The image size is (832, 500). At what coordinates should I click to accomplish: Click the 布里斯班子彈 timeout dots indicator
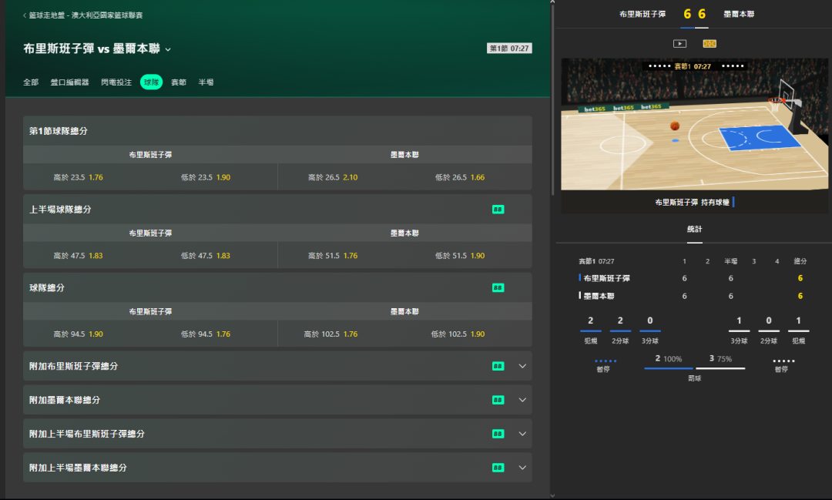(x=606, y=361)
